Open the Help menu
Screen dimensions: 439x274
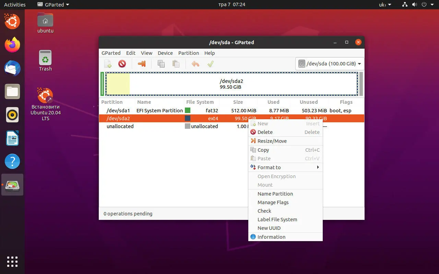[210, 53]
